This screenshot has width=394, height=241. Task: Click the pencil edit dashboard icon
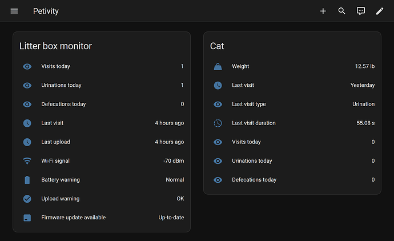tap(380, 11)
